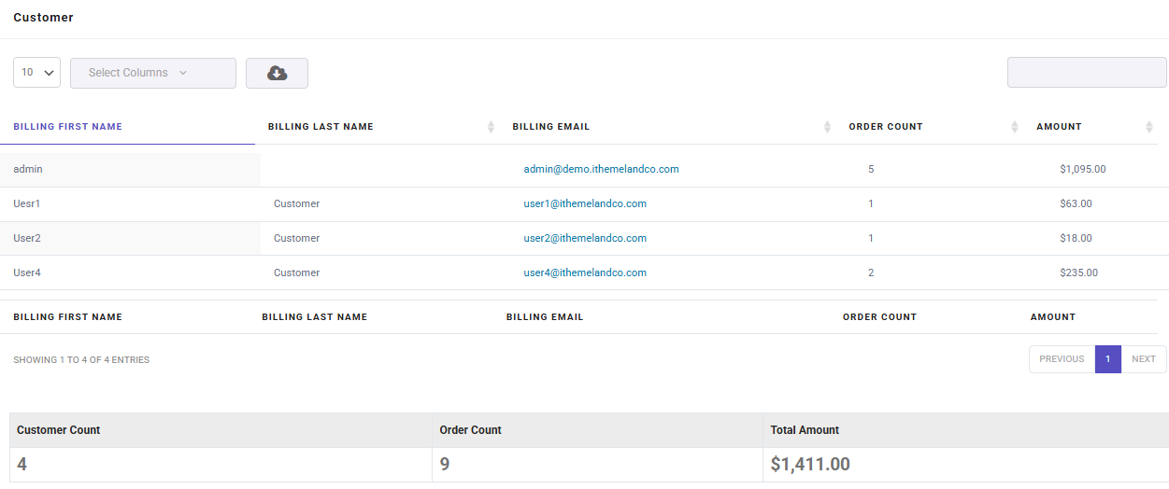Click the cloud download export icon
The height and width of the screenshot is (489, 1169).
point(277,73)
